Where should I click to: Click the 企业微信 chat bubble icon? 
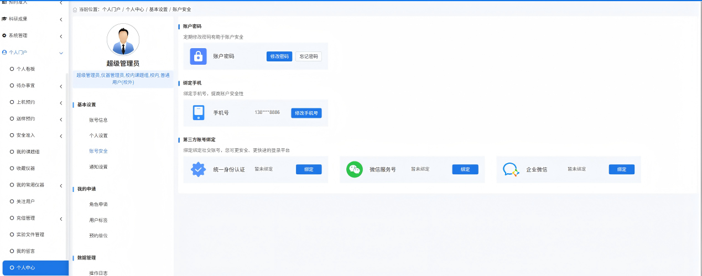click(x=511, y=169)
